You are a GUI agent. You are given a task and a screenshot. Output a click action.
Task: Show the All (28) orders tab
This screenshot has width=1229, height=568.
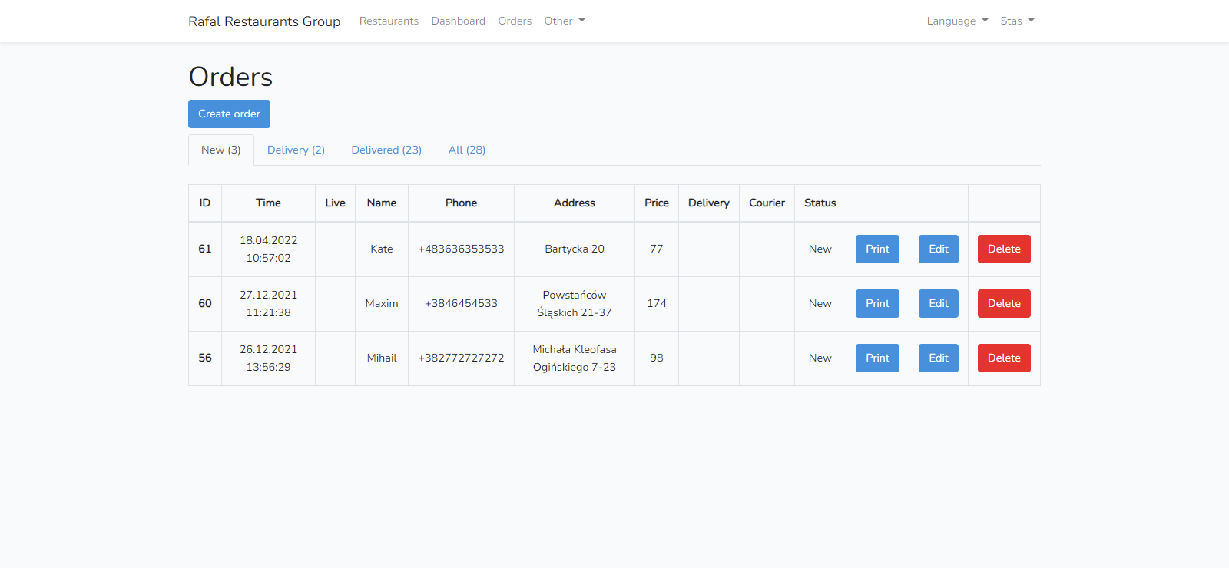467,150
